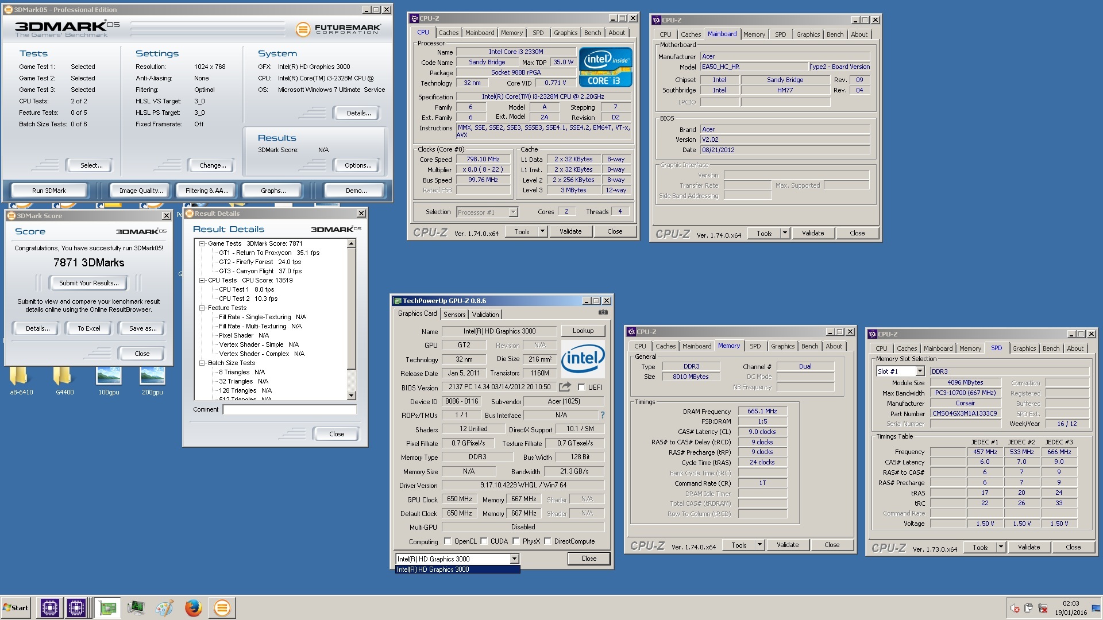Switch to the Validation tab in GPU-Z
This screenshot has height=620, width=1103.
(485, 315)
